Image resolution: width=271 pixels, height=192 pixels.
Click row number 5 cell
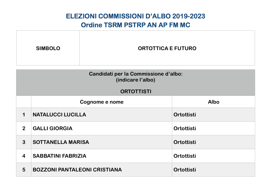point(24,170)
